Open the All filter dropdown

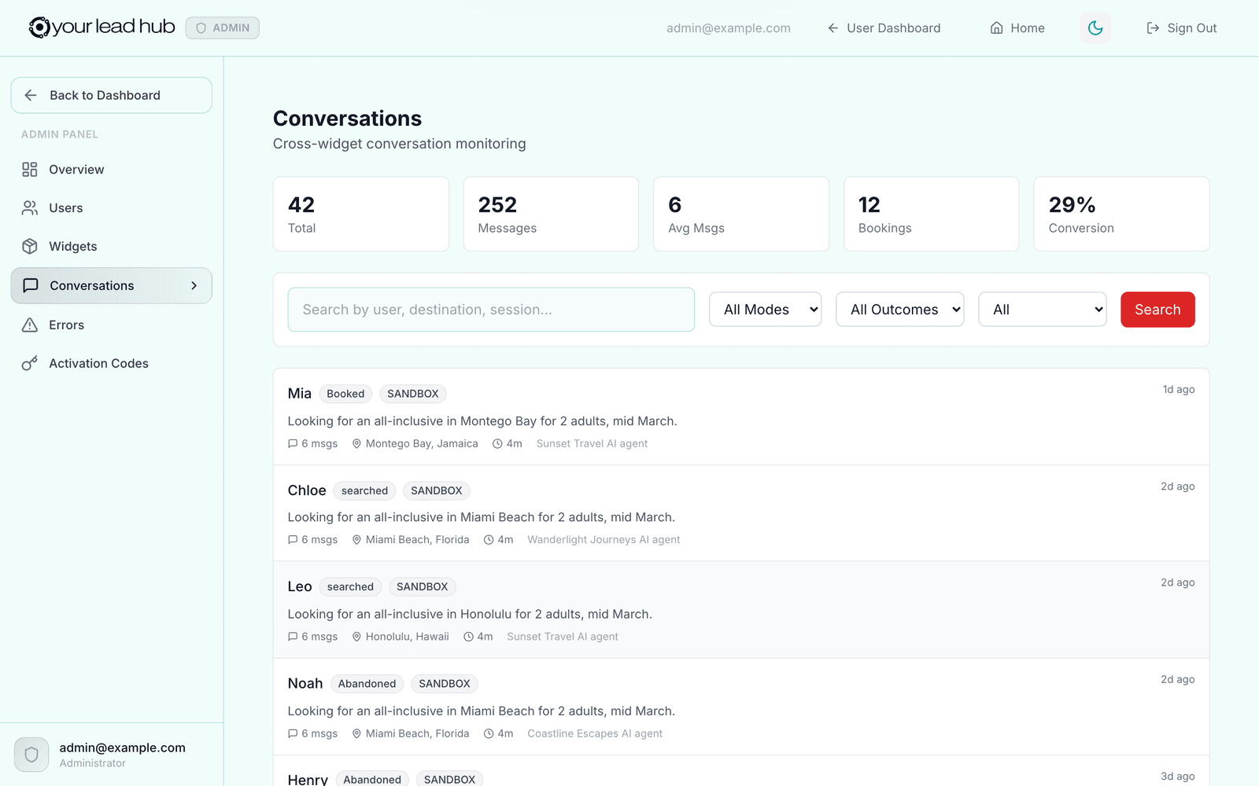(x=1042, y=310)
